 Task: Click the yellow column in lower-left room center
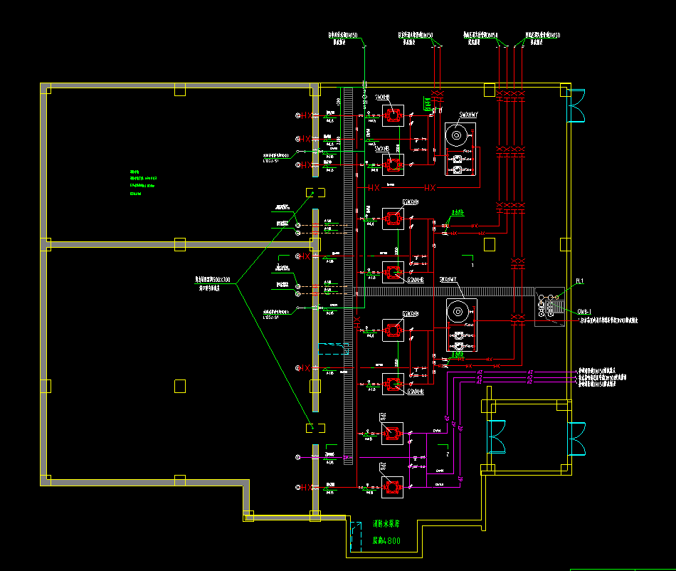[x=180, y=385]
